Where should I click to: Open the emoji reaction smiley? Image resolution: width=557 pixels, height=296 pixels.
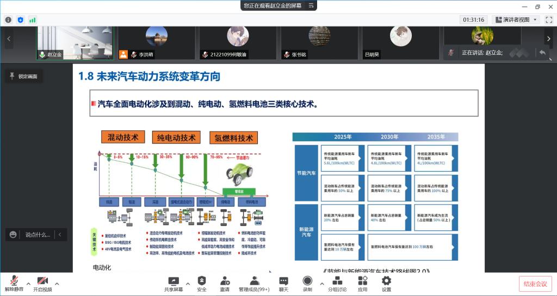tap(13, 235)
